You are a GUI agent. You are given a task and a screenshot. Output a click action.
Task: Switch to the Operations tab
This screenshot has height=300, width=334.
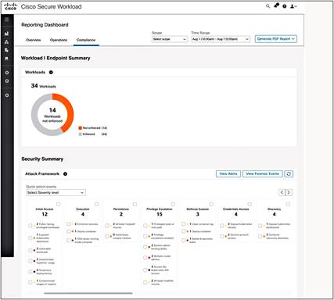point(59,40)
